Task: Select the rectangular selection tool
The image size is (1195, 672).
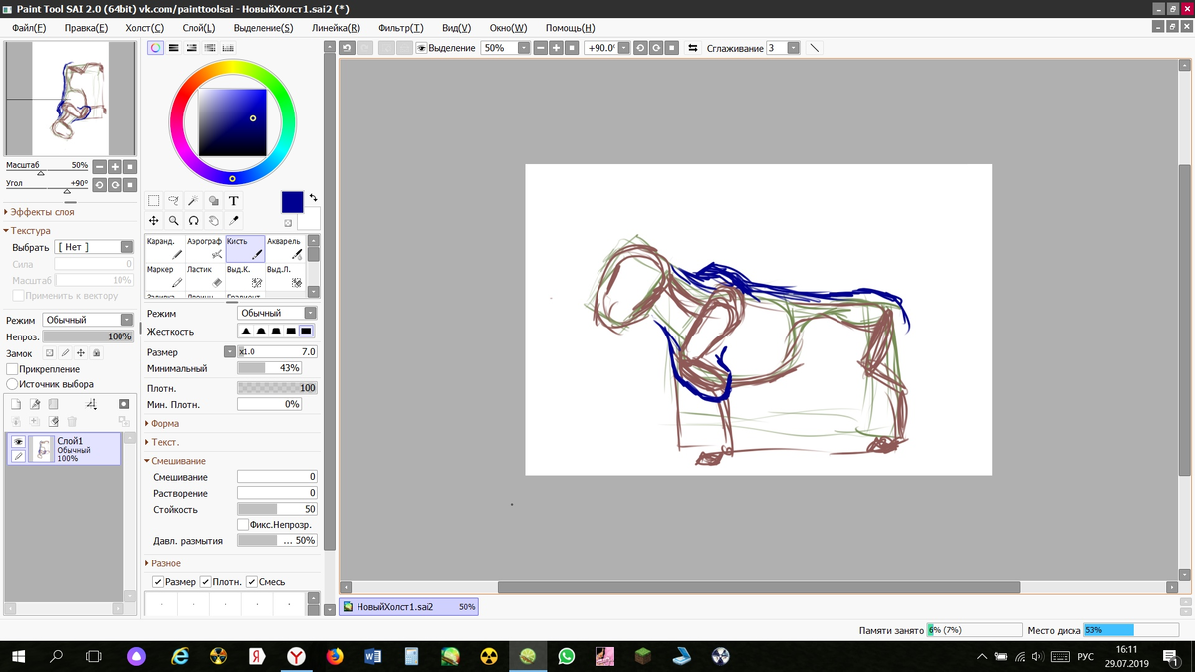Action: point(154,201)
